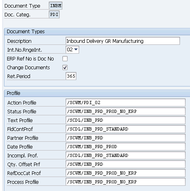Click the Text Profile label
The height and width of the screenshot is (191, 190).
[20, 121]
